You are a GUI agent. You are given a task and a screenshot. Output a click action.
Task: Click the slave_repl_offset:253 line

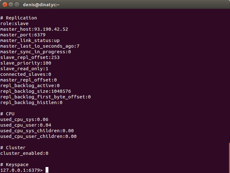(x=30, y=57)
